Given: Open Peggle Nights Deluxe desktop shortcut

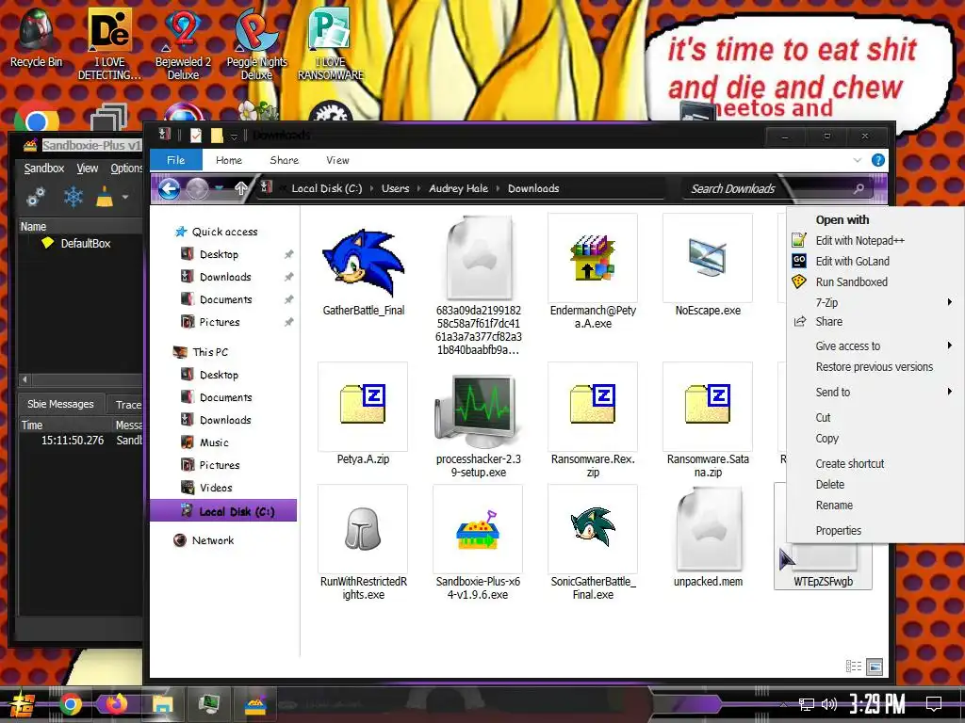Looking at the screenshot, I should click(x=256, y=44).
